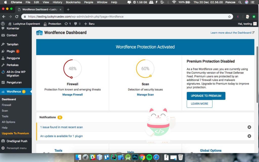Image resolution: width=259 pixels, height=162 pixels.
Task: Collapse sidebar with Persempit menu
Action: pos(16,148)
